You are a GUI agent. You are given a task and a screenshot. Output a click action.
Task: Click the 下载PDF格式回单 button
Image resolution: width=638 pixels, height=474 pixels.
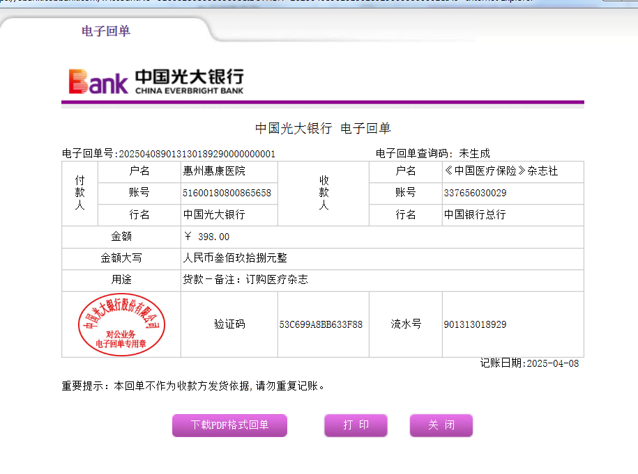click(229, 425)
